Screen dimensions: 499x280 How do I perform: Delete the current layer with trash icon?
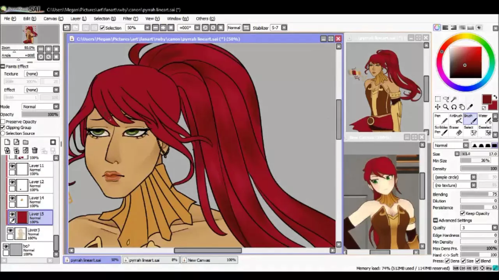coord(35,150)
